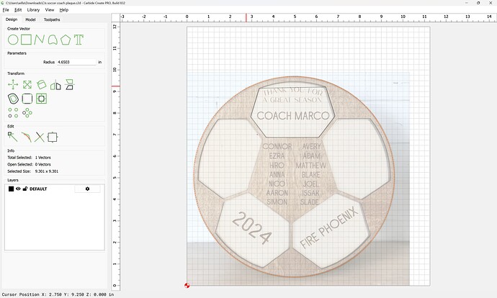Image resolution: width=497 pixels, height=298 pixels.
Task: Activate the Node Edit tool
Action: pyautogui.click(x=13, y=137)
